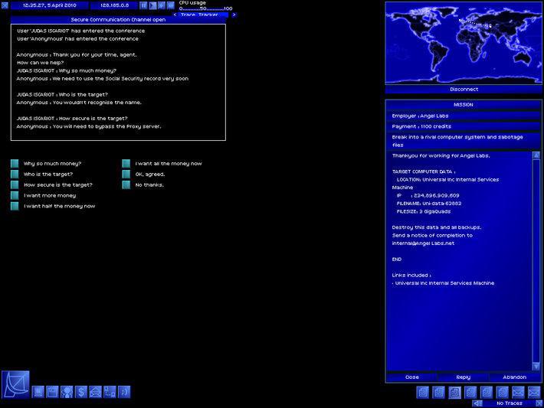Viewport: 544px width, 408px height.
Task: Click Disconnect under the world map
Action: click(x=464, y=89)
